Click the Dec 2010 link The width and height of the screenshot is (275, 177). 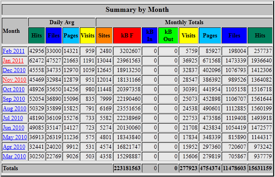click(14, 70)
